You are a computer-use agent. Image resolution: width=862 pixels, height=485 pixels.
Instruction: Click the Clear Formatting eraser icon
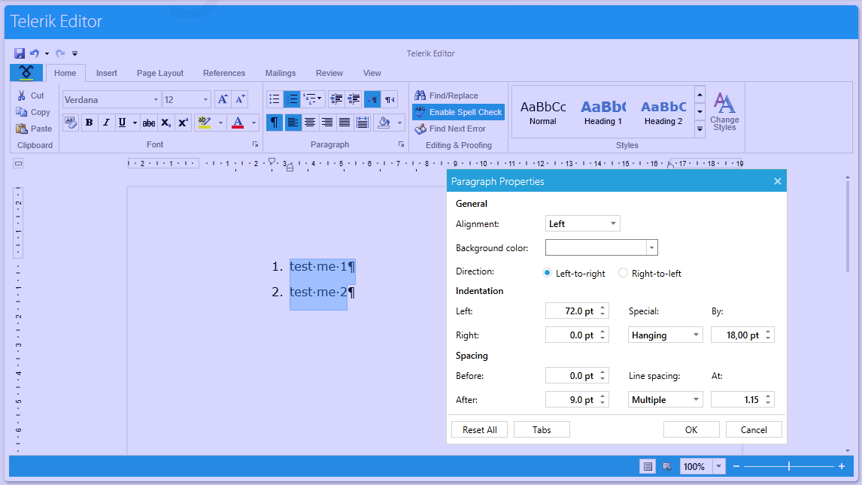pyautogui.click(x=71, y=122)
